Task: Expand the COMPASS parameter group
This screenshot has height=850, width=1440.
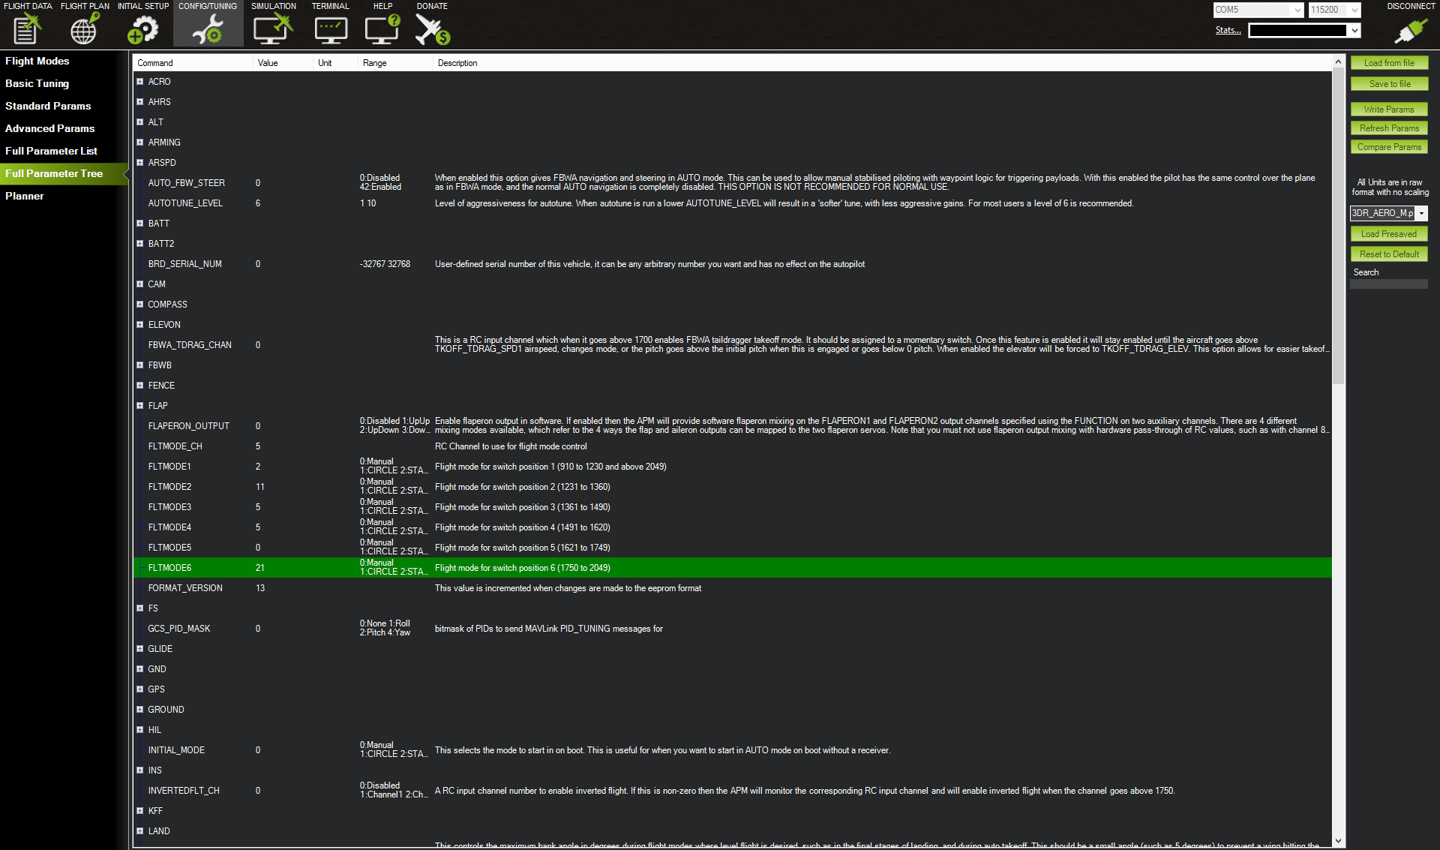Action: tap(140, 305)
